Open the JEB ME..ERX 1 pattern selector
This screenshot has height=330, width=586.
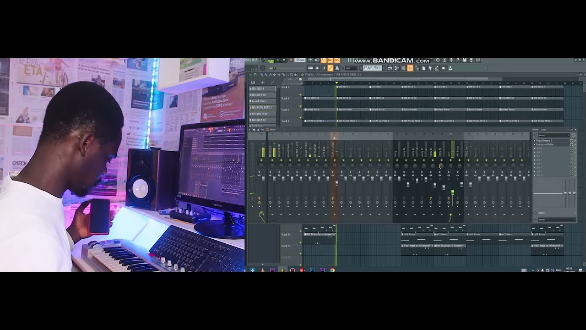[x=372, y=68]
